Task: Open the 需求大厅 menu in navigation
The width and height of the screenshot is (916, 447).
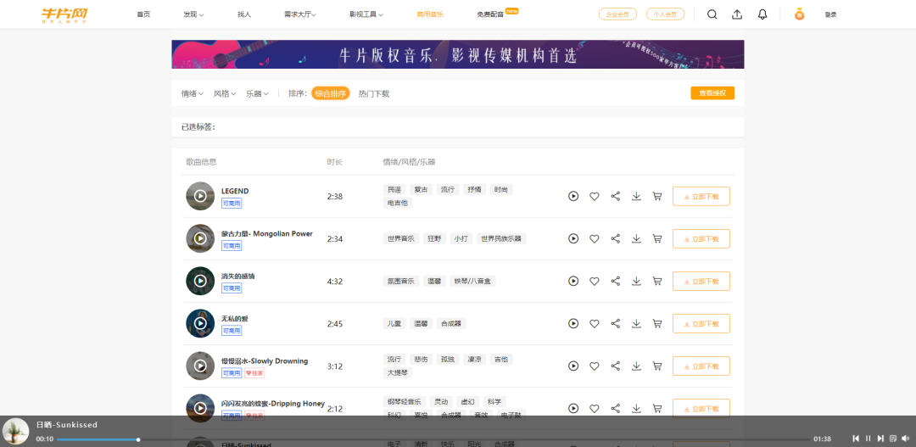Action: click(300, 14)
